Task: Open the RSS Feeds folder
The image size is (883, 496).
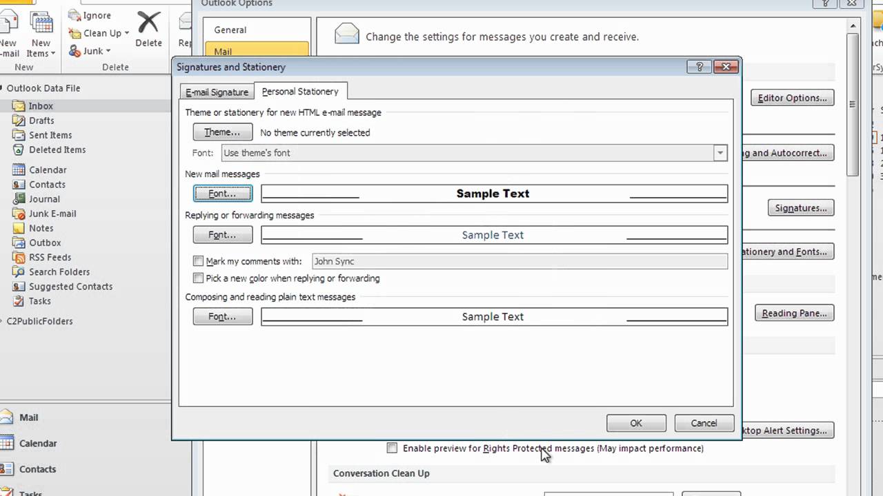Action: [x=50, y=258]
